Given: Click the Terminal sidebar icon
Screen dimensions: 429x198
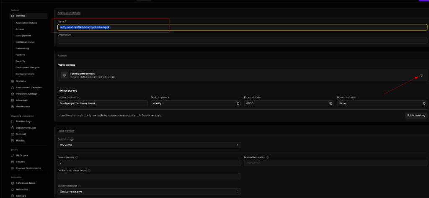Looking at the screenshot, I should click(13, 134).
